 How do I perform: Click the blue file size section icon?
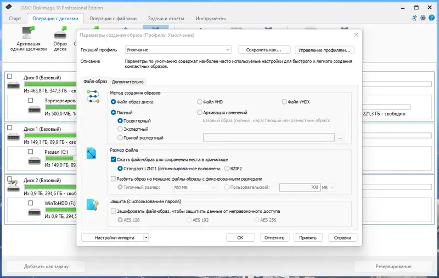91,153
